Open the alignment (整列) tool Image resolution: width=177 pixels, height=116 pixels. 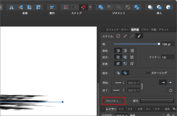52,7
